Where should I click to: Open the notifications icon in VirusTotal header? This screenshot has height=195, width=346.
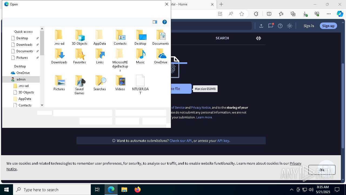point(271,26)
